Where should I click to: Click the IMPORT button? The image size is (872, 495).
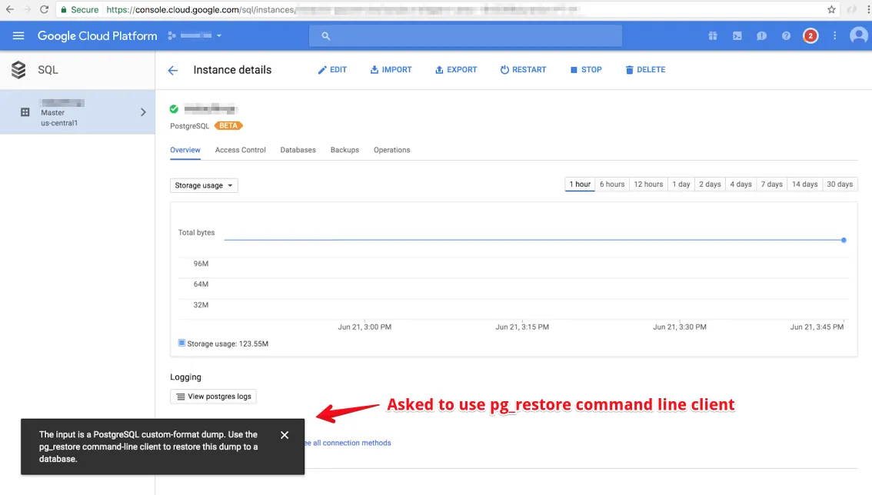tap(391, 69)
